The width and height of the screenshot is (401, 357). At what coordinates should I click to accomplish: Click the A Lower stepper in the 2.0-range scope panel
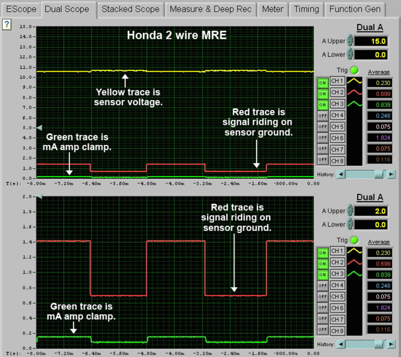(x=350, y=224)
